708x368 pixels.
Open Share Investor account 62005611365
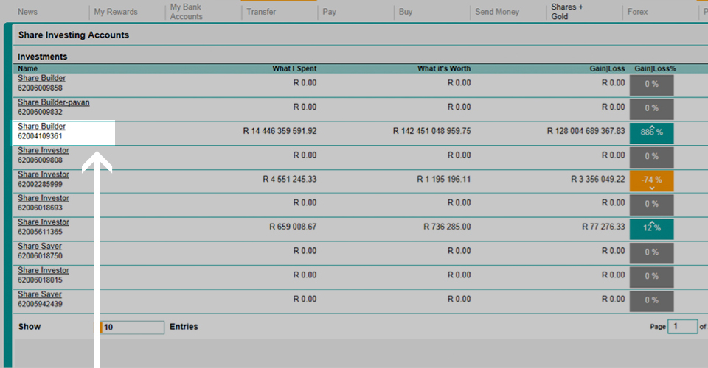coord(44,222)
